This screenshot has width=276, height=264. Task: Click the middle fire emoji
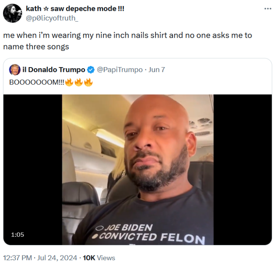point(79,82)
